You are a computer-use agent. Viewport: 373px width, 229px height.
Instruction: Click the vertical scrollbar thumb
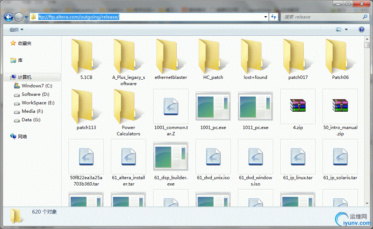tap(367, 45)
